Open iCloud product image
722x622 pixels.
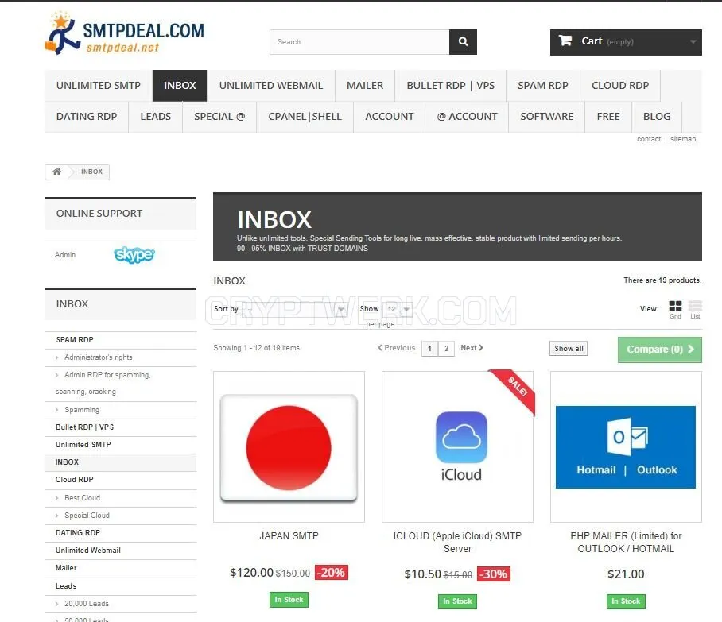point(457,446)
